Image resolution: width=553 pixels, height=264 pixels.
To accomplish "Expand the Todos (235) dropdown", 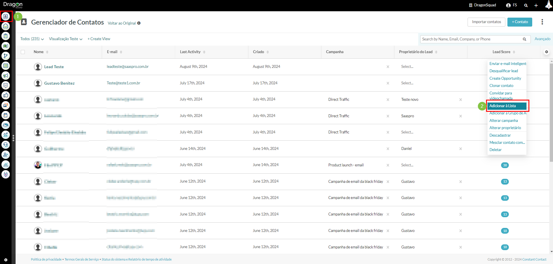I will [x=32, y=39].
